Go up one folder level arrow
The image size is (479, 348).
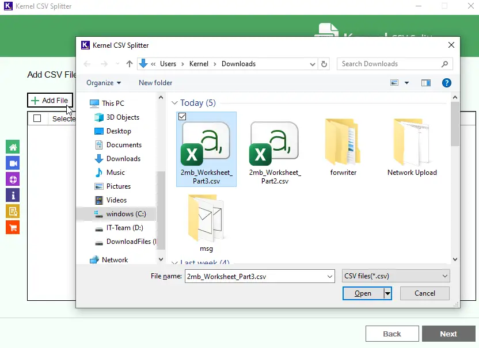click(x=130, y=64)
